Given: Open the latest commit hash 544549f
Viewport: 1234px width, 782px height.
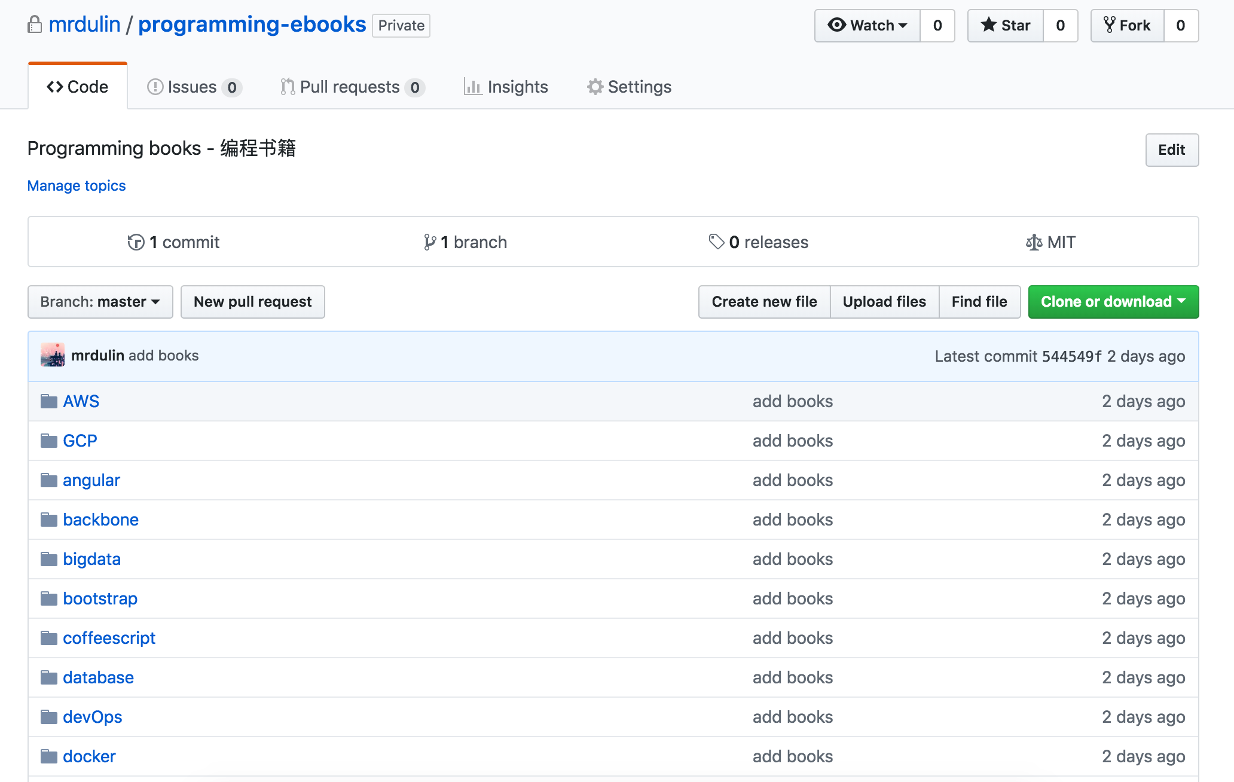Looking at the screenshot, I should pyautogui.click(x=1071, y=356).
